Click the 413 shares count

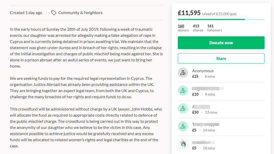tap(198, 28)
